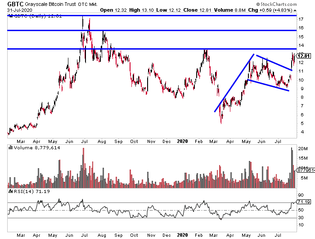
Task: Click the RSI(14) 71.19 panel label
Action: (x=32, y=191)
